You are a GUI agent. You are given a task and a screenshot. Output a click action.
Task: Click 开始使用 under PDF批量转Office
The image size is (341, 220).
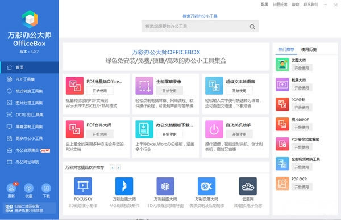coord(100,91)
